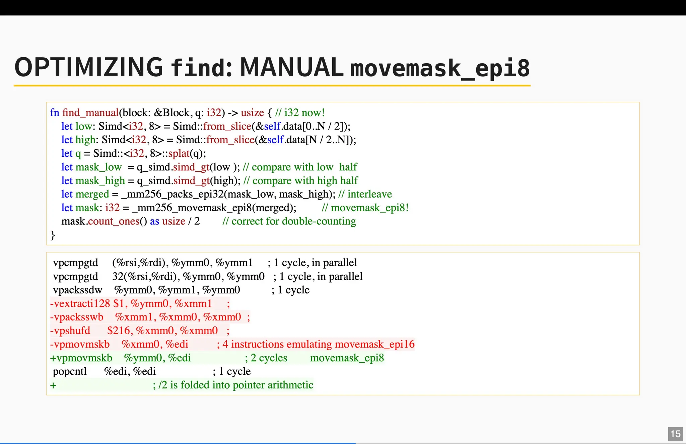Click the blue slide progress bar
686x444 pixels.
coord(178,443)
